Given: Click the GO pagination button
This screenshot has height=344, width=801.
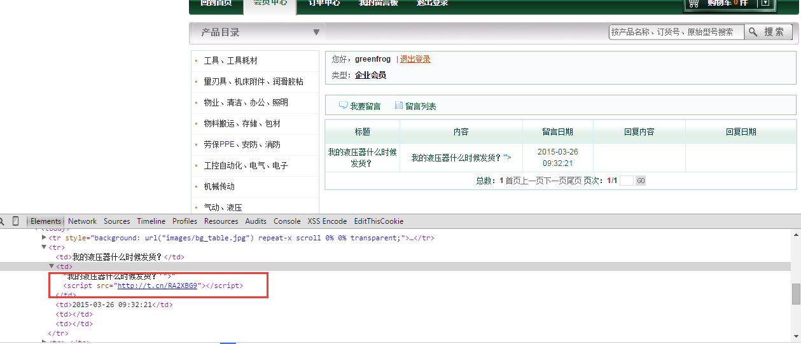Looking at the screenshot, I should tap(641, 181).
